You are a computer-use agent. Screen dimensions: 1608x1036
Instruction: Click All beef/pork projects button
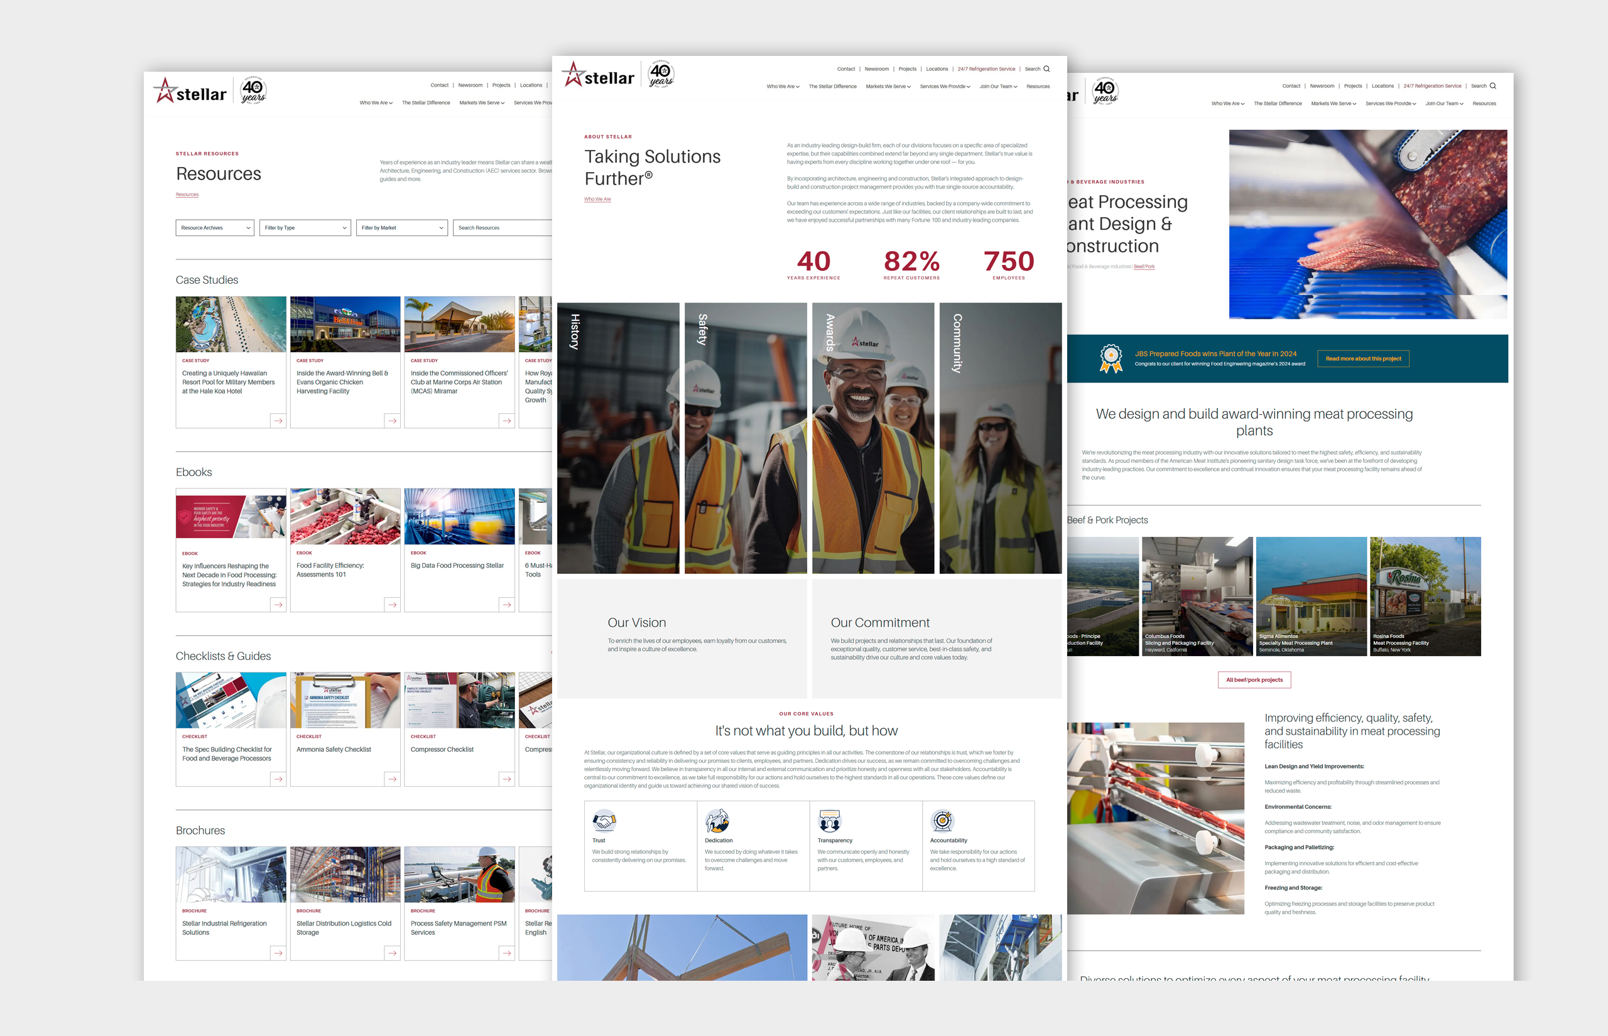(1254, 680)
